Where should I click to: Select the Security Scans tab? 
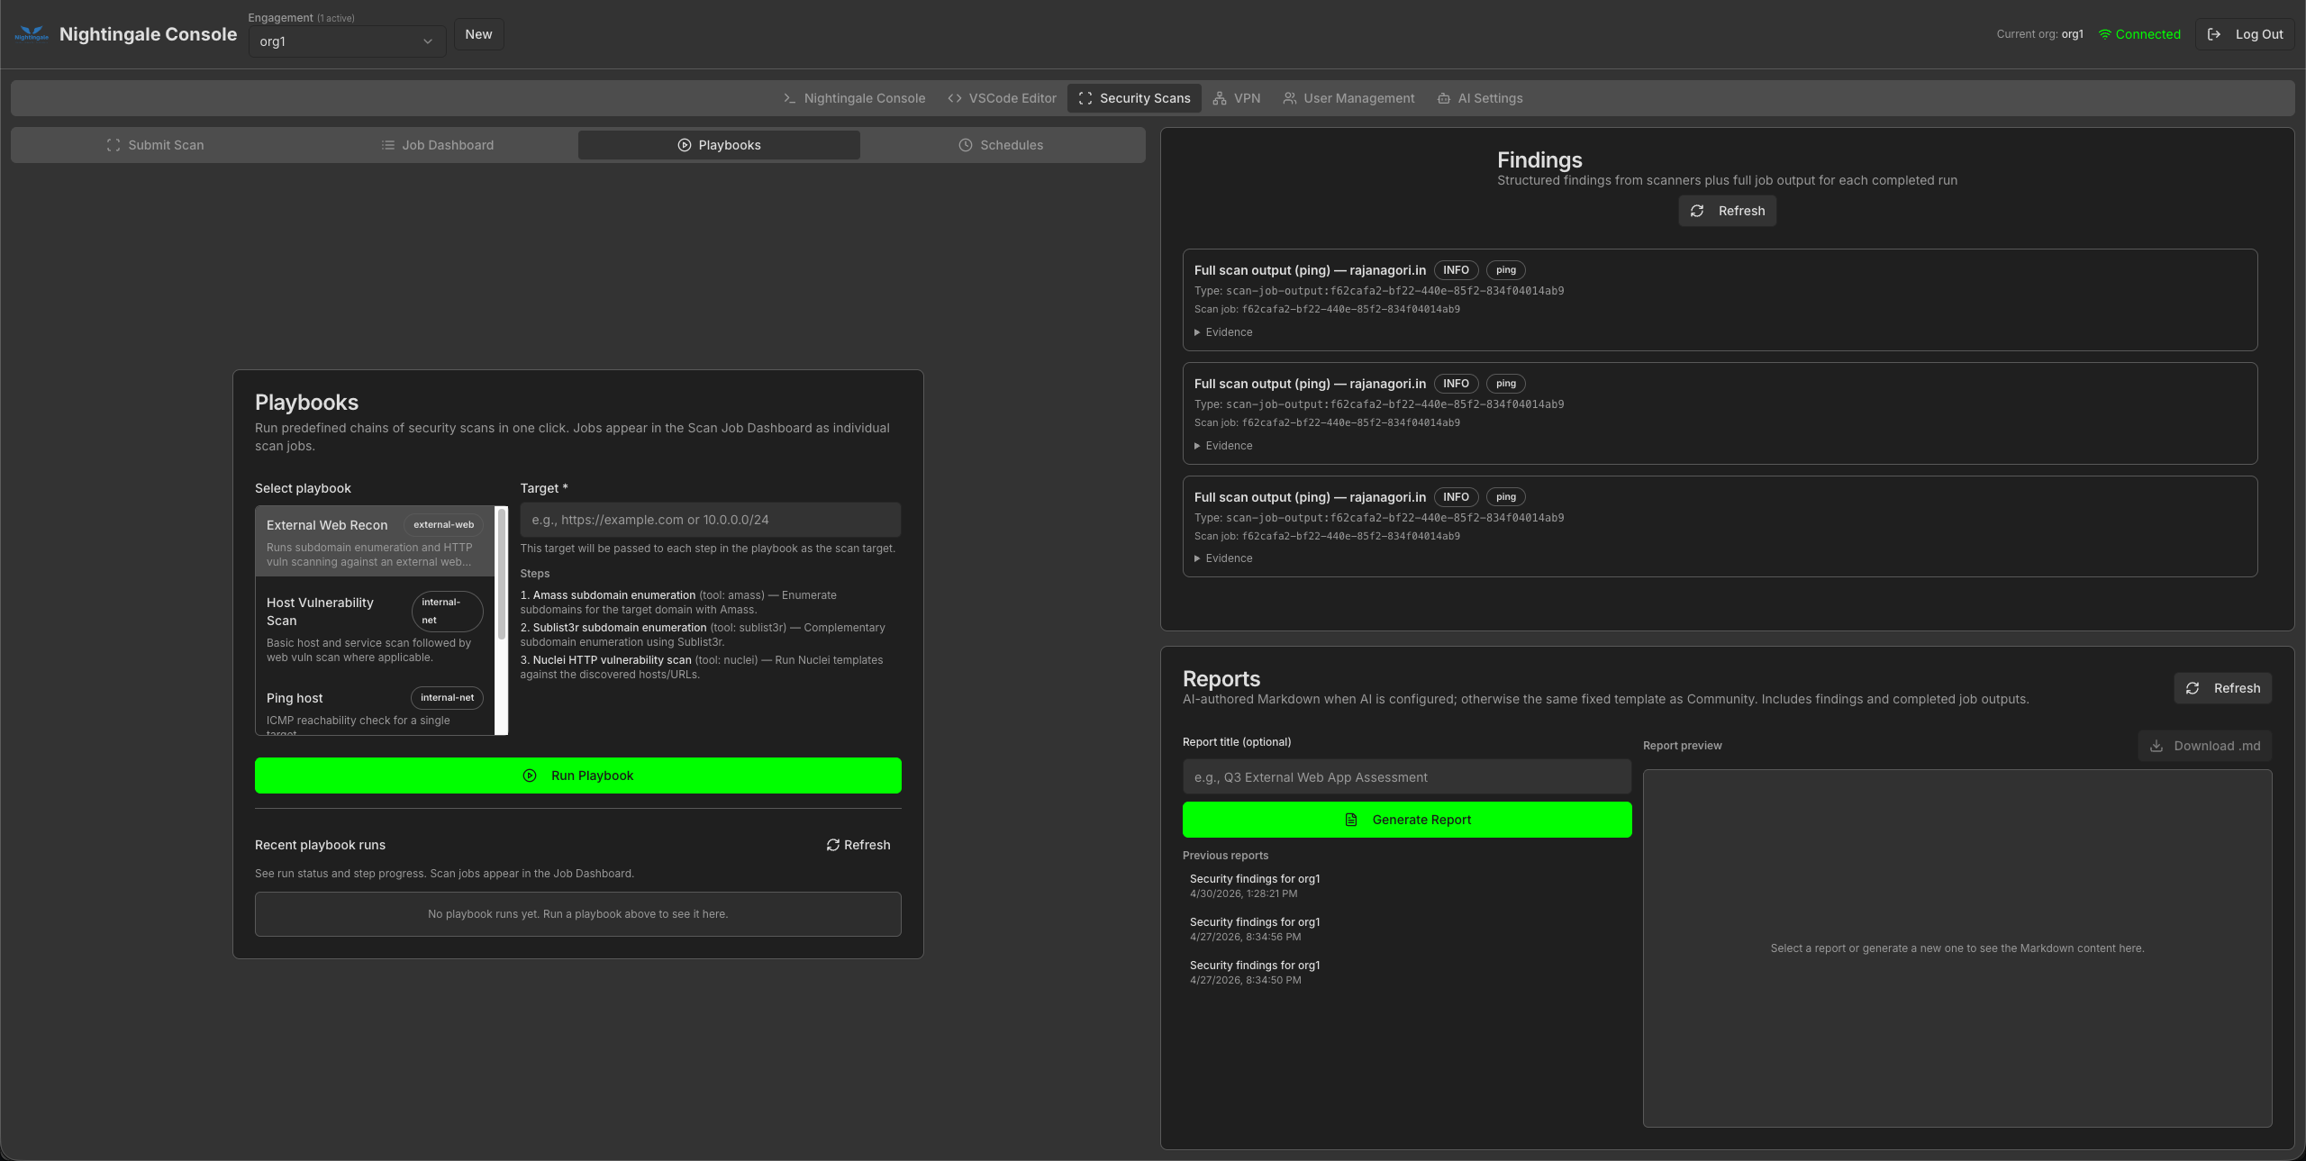(1134, 98)
